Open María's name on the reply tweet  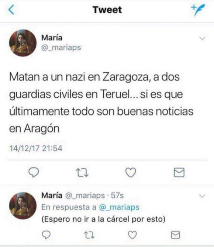click(52, 195)
